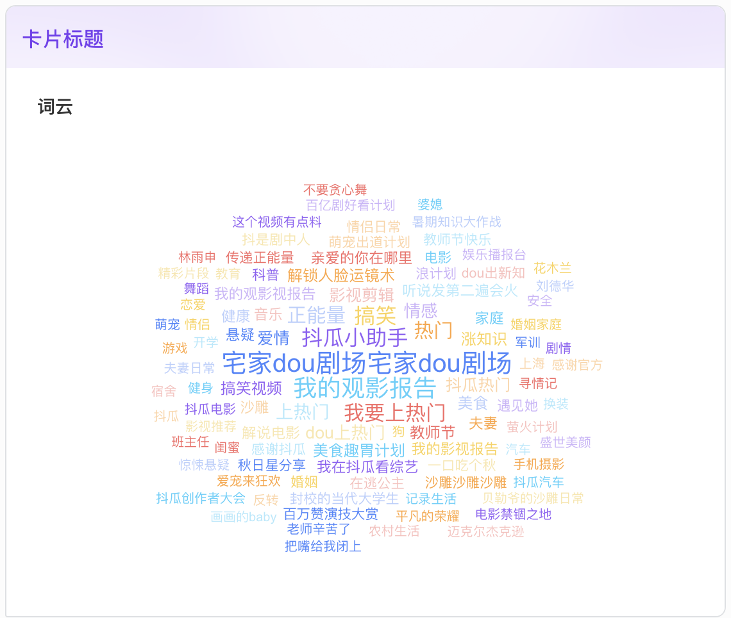Pick "抖是剧中人" from the word cloud
Viewport: 731px width, 618px height.
coord(276,240)
